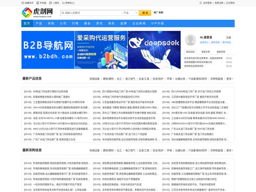
Task: Open product 广东深圳龙门吊出租厂家 龙门吊三个月起租
Action: 124,134
